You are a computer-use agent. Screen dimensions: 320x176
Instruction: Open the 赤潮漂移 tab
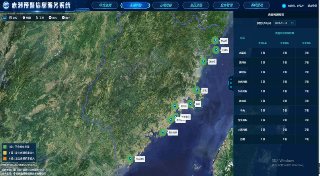point(166,6)
